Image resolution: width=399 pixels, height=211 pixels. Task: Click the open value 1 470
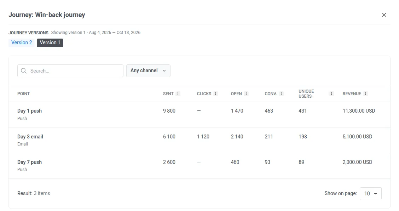tap(237, 111)
